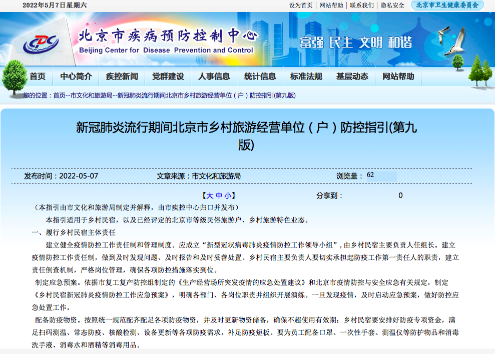Click 北京市疾病预防控制中心 banner title
Viewport: 495px width, 354px height.
(168, 35)
